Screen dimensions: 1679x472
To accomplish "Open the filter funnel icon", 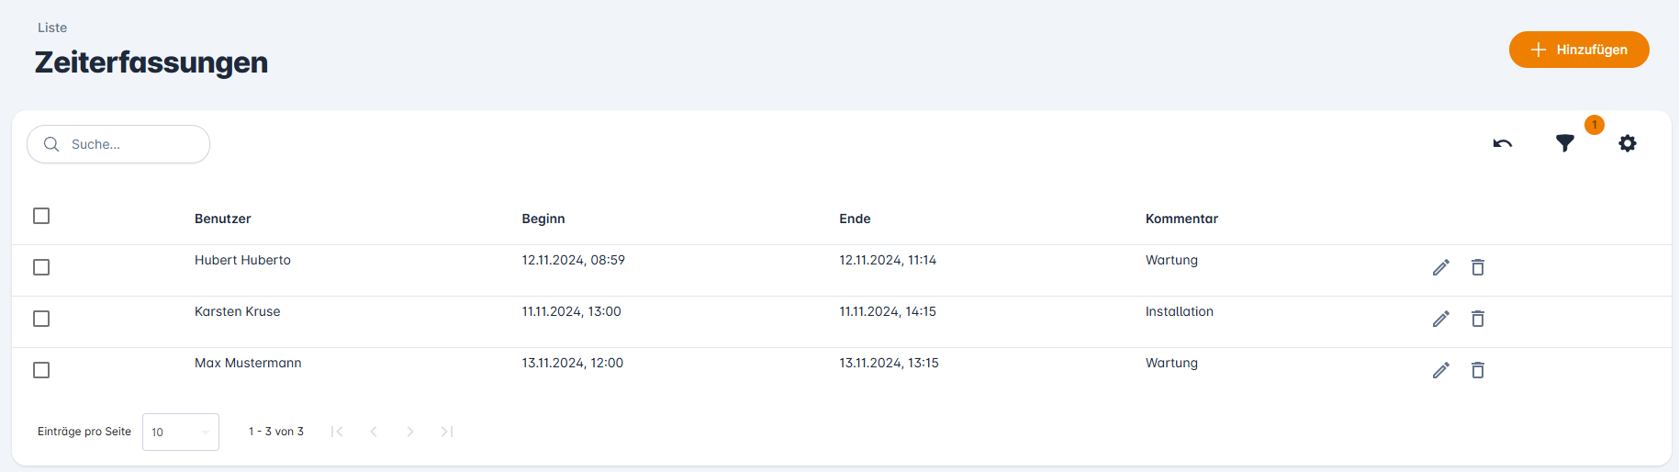I will (x=1565, y=143).
